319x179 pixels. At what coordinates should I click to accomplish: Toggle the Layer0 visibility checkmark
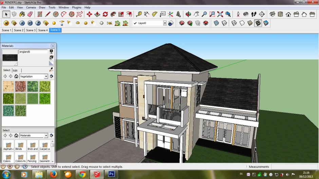coord(135,23)
